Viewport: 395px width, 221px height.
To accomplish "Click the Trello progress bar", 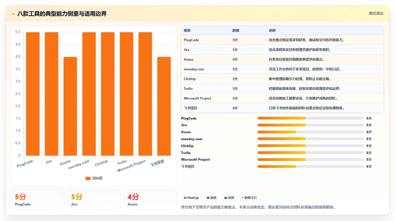I will (x=311, y=153).
